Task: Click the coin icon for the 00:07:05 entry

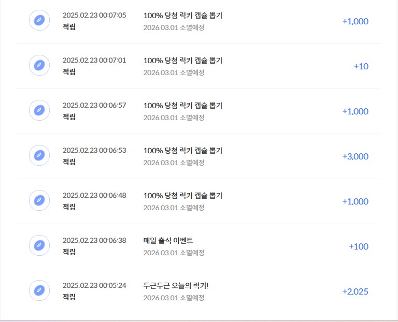Action: pyautogui.click(x=39, y=20)
